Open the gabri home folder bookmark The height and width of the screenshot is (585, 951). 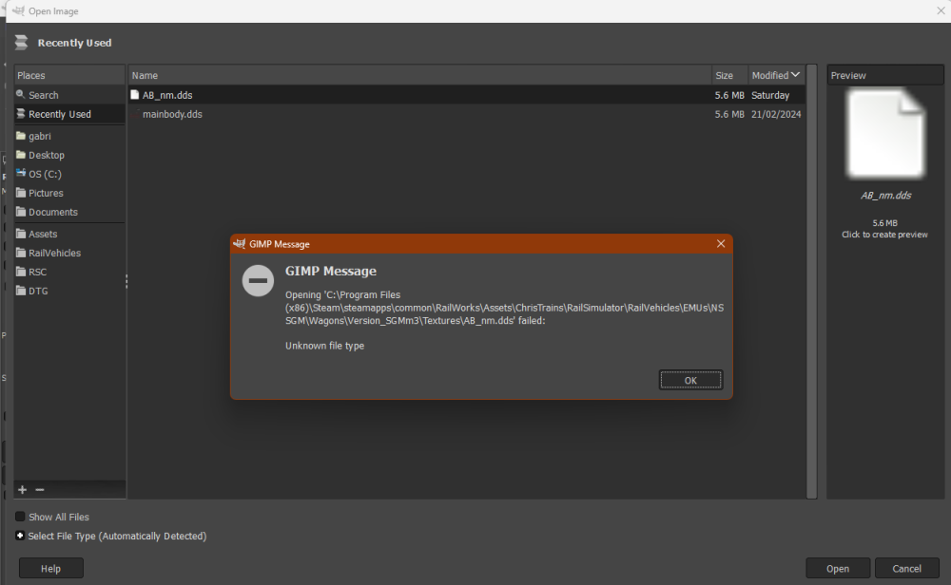(39, 136)
